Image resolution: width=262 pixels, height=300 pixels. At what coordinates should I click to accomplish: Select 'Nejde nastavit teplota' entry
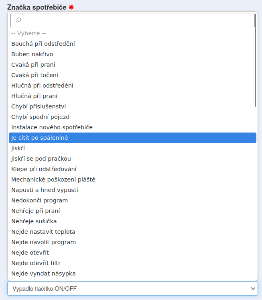click(43, 232)
